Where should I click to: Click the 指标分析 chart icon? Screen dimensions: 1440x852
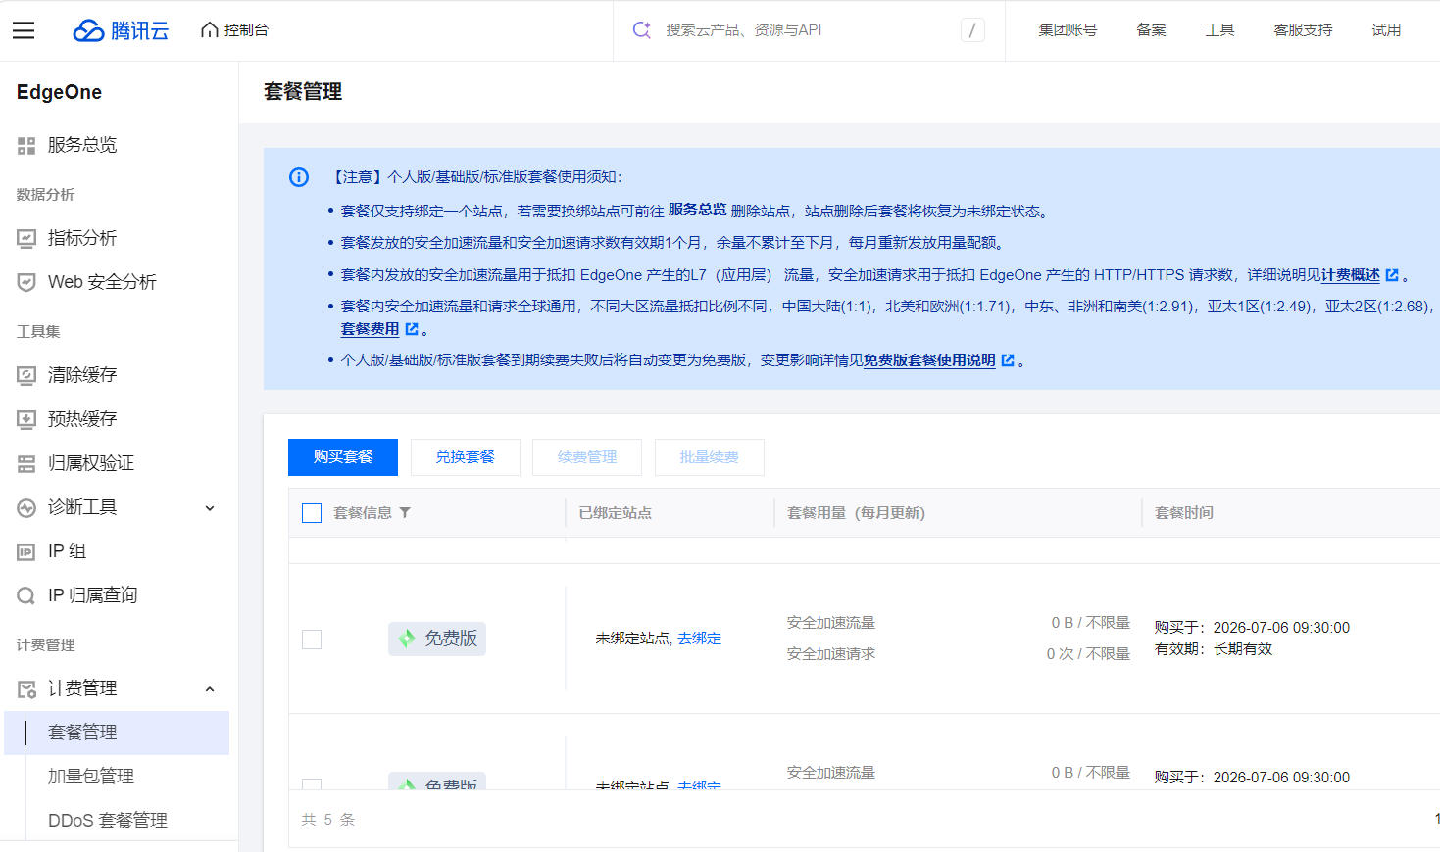(26, 238)
